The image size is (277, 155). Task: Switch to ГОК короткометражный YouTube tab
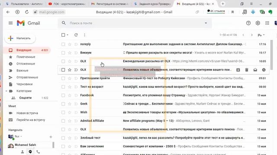pyautogui.click(x=67, y=4)
